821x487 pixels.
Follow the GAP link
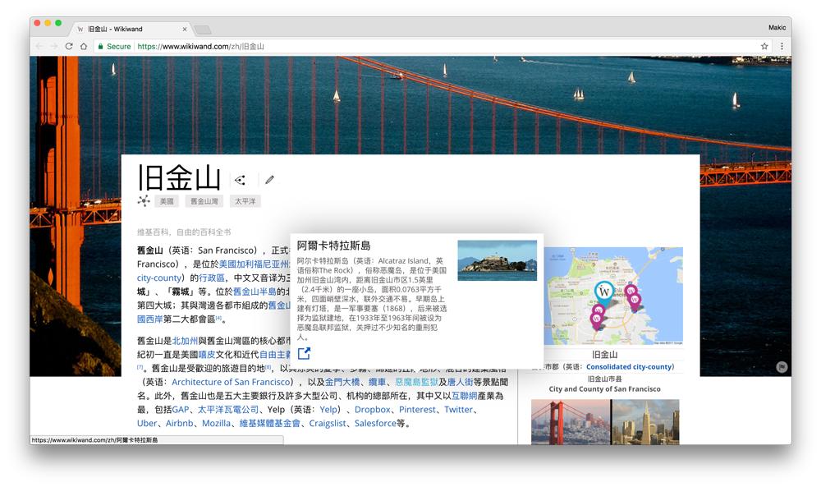[x=180, y=410]
